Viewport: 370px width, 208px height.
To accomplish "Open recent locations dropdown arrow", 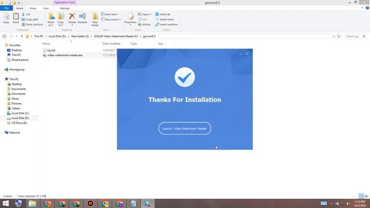I will (17, 36).
